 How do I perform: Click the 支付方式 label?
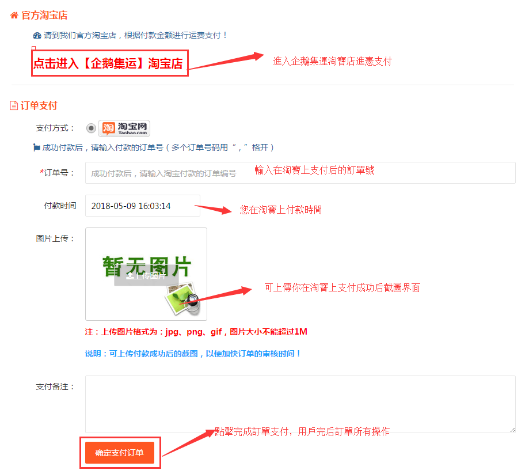coord(55,128)
